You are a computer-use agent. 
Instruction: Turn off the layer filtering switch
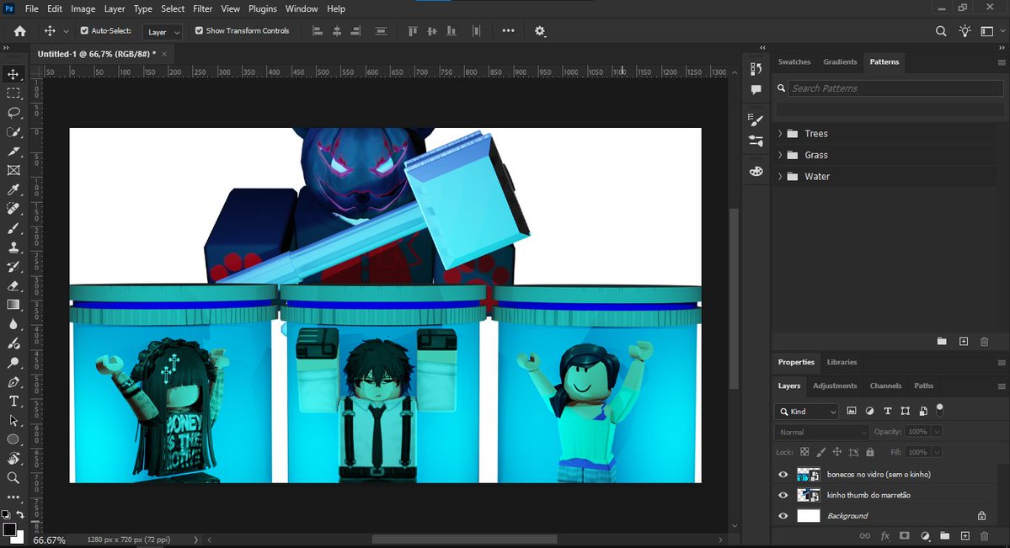pyautogui.click(x=940, y=408)
